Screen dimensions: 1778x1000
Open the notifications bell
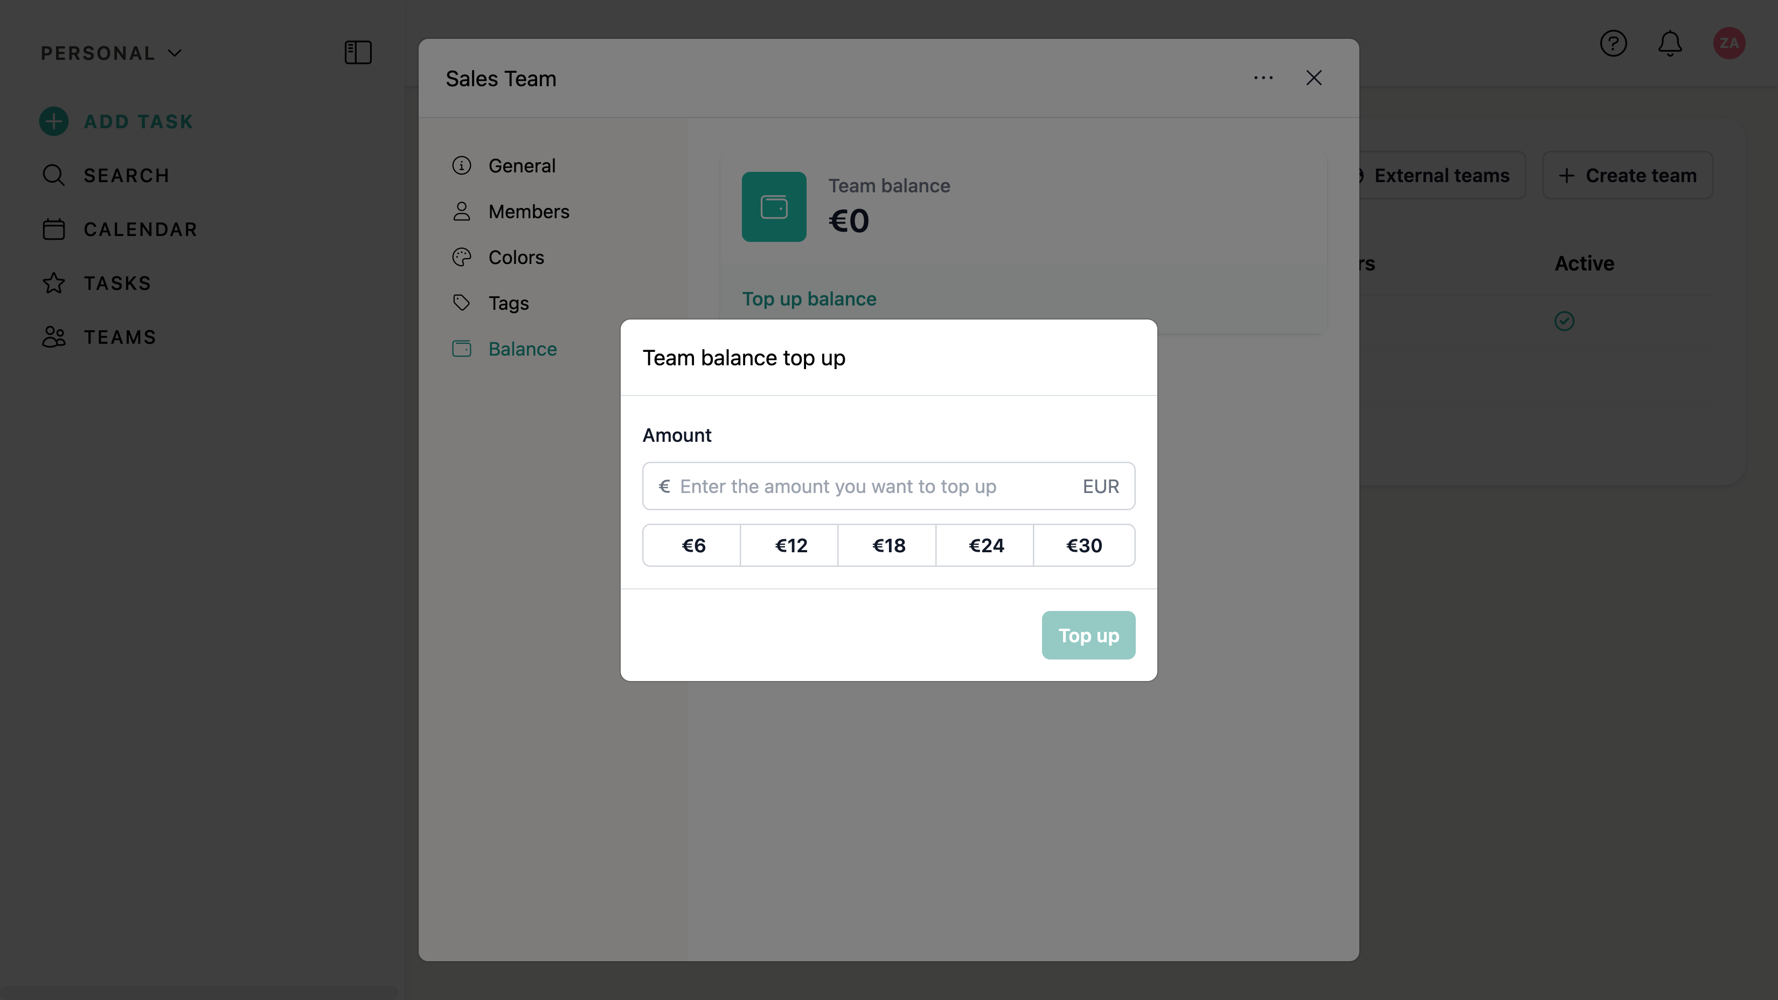[1670, 44]
